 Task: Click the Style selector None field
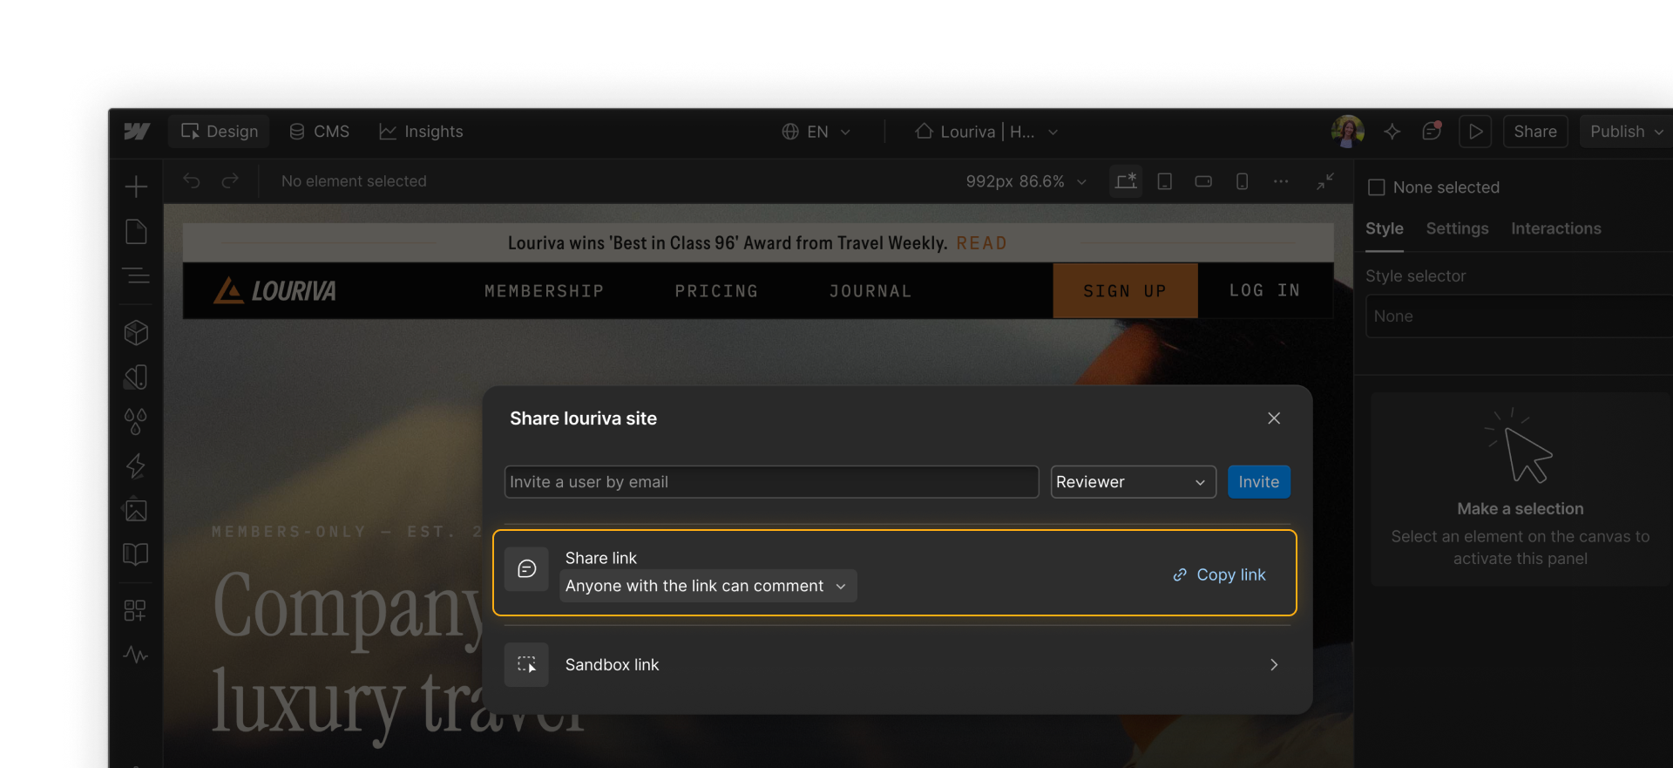point(1518,316)
